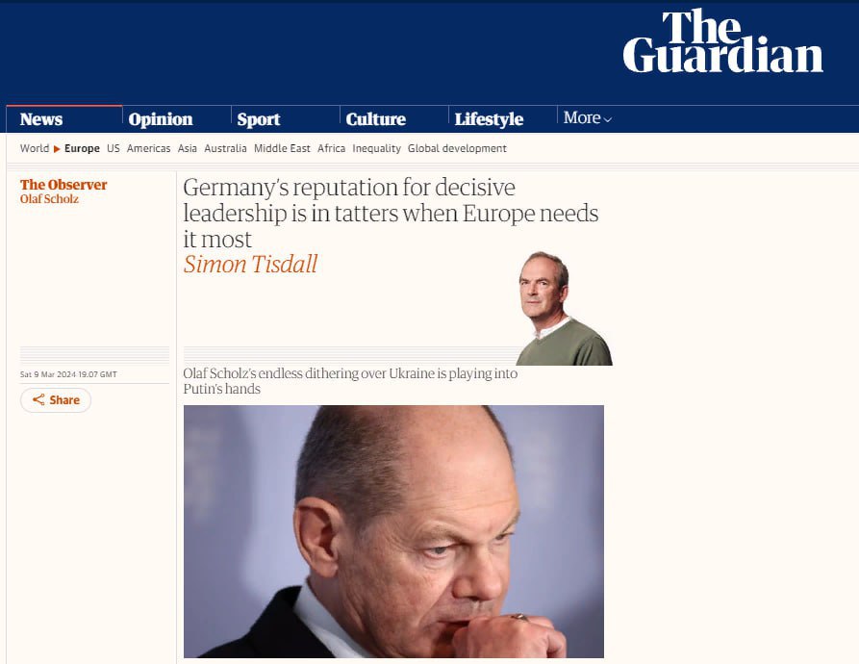Expand the More dropdown menu

pyautogui.click(x=588, y=117)
